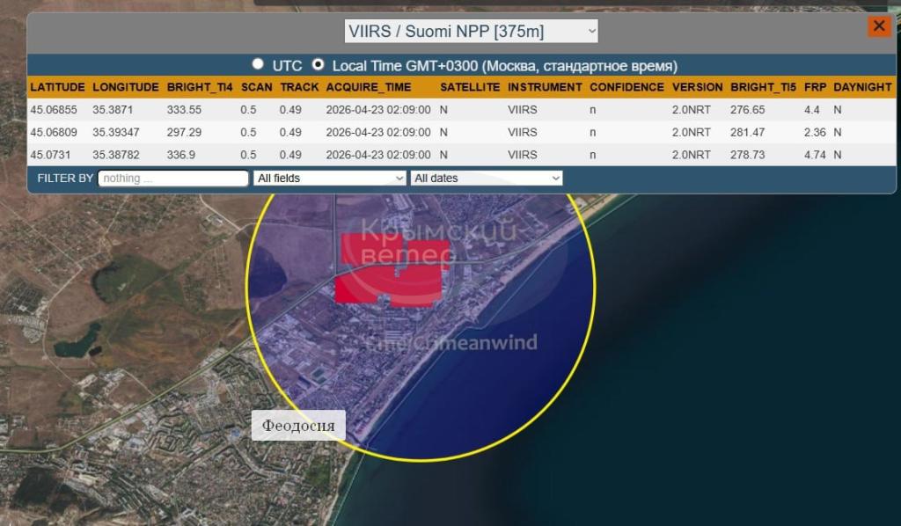Open the VIIRS / Suomi NPP satellite dropdown

coord(472,32)
